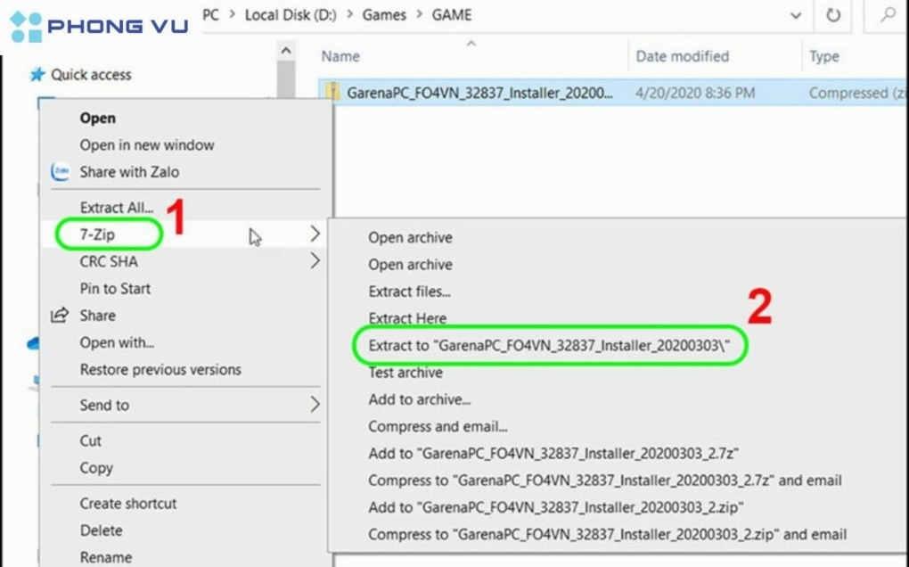Click the Name column header

coord(340,56)
